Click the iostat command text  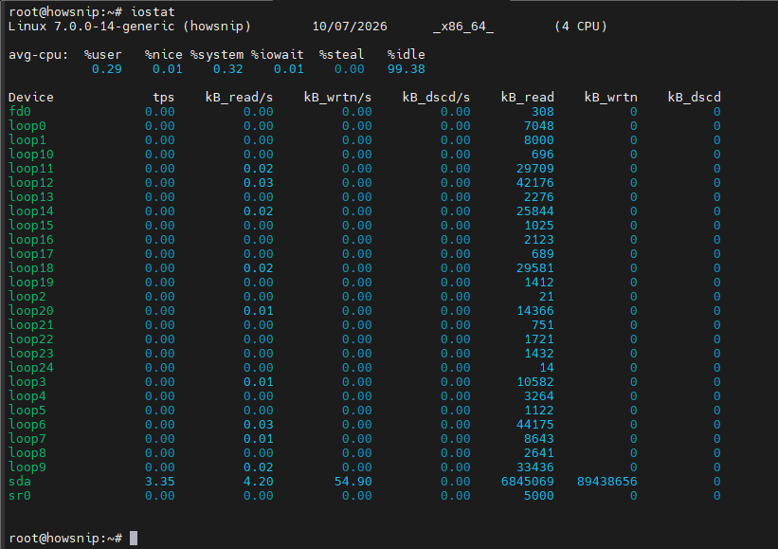point(153,11)
